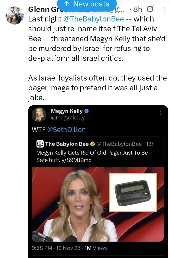The width and height of the screenshot is (170, 258).
Task: Open the @SethDillon mention
Action: [x=66, y=130]
